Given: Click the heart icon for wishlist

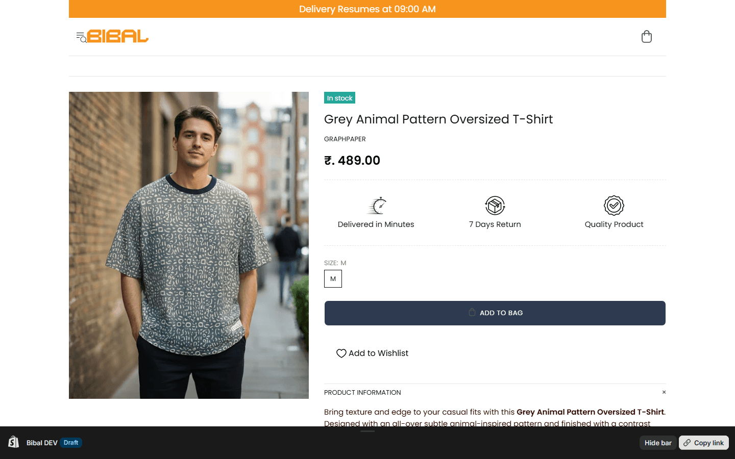Looking at the screenshot, I should [x=341, y=353].
